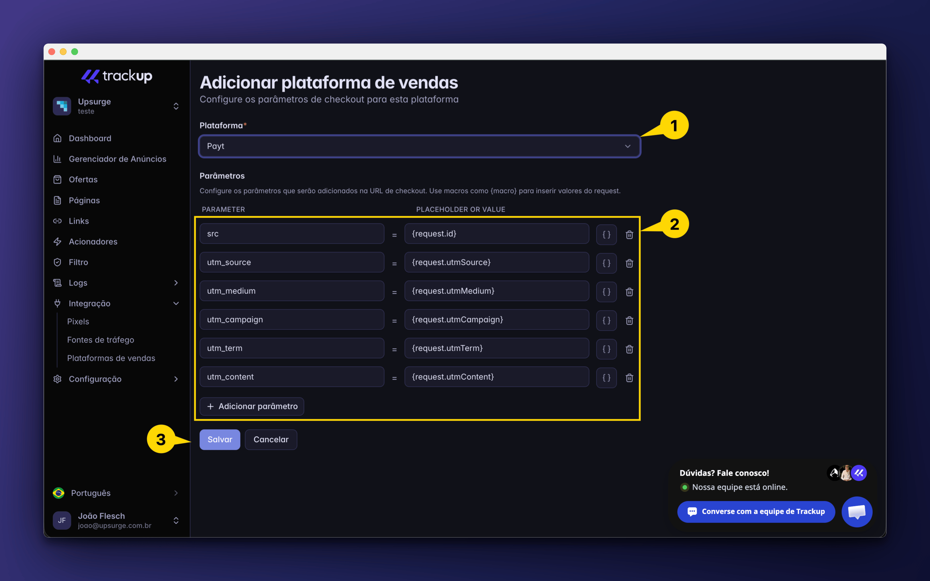Click the {request.id} value field
The height and width of the screenshot is (581, 930).
(x=497, y=234)
